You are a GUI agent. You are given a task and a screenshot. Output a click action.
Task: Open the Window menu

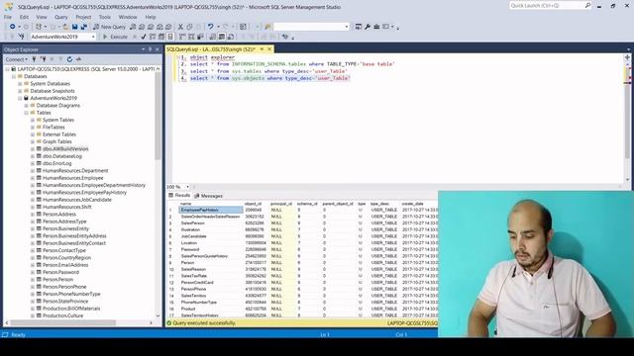pos(128,17)
